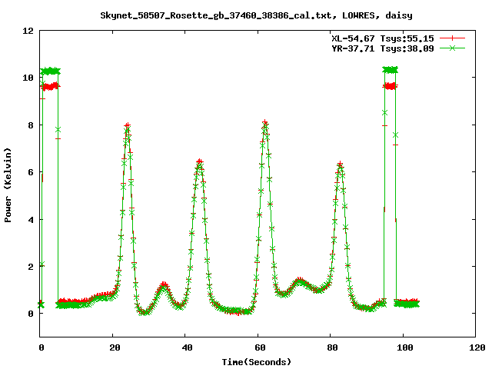Viewport: 492px width, 369px height.
Task: Click y-axis tick label '6'
Action: click(31, 172)
